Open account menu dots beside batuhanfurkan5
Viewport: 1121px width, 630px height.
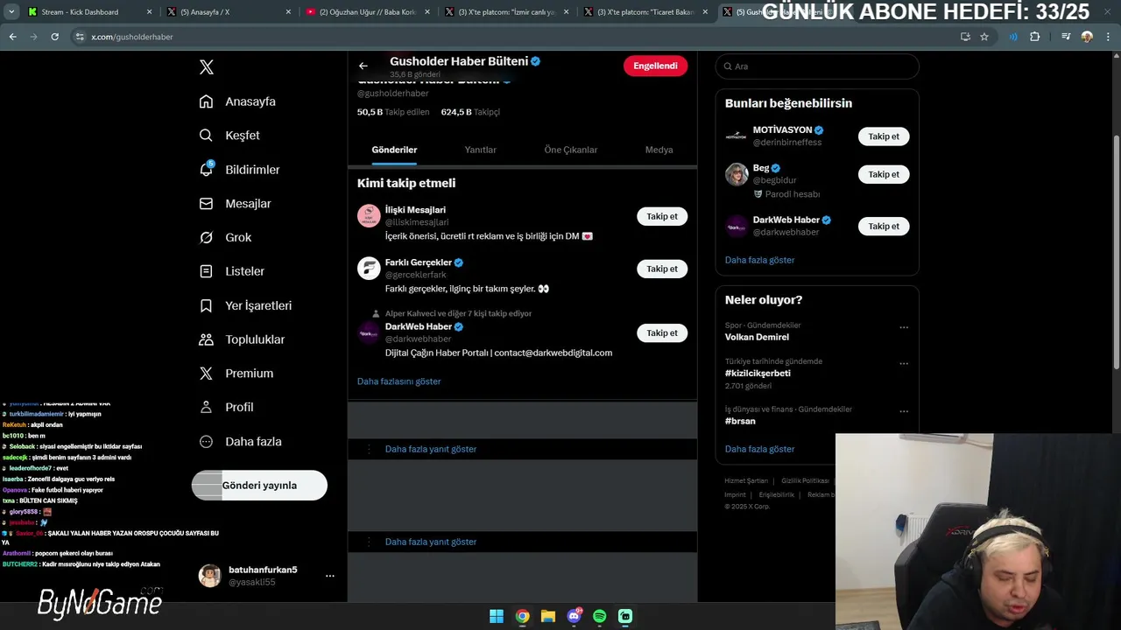(x=330, y=576)
